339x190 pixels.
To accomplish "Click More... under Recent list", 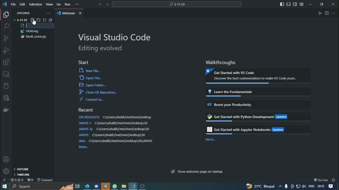I will 84,147.
